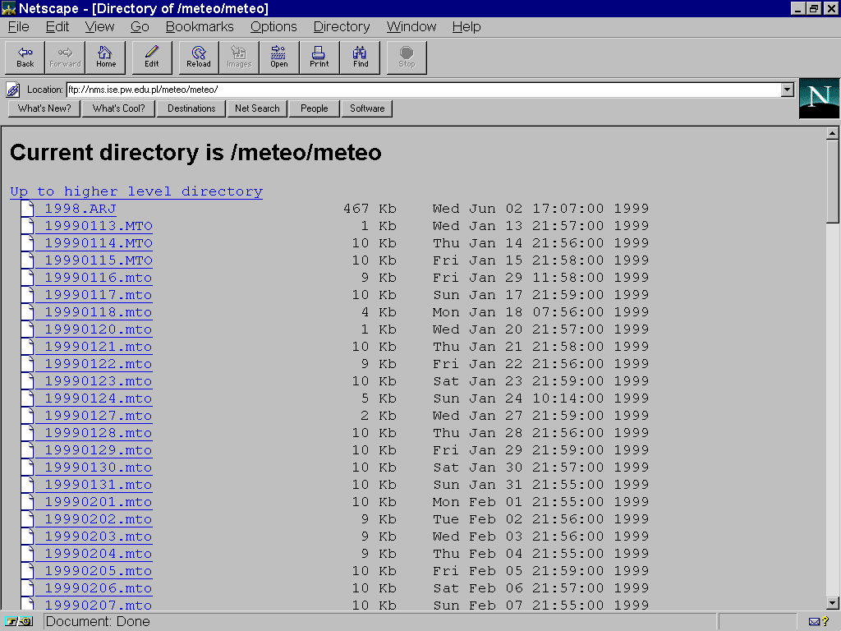Image resolution: width=841 pixels, height=631 pixels.
Task: Click the file icon beside 19990205.mto
Action: (27, 570)
